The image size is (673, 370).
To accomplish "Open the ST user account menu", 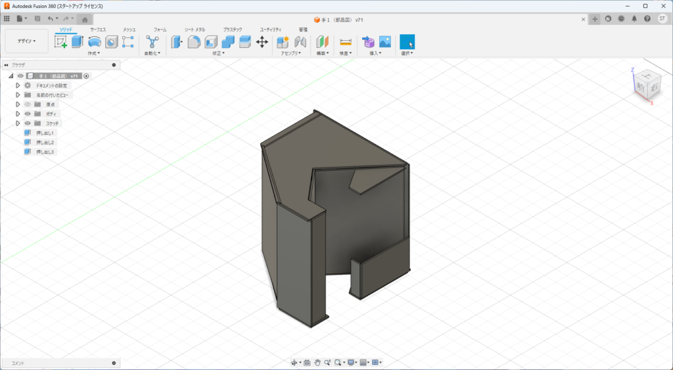I will [x=662, y=19].
